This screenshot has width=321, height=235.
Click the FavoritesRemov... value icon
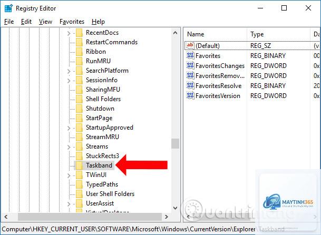coord(190,75)
